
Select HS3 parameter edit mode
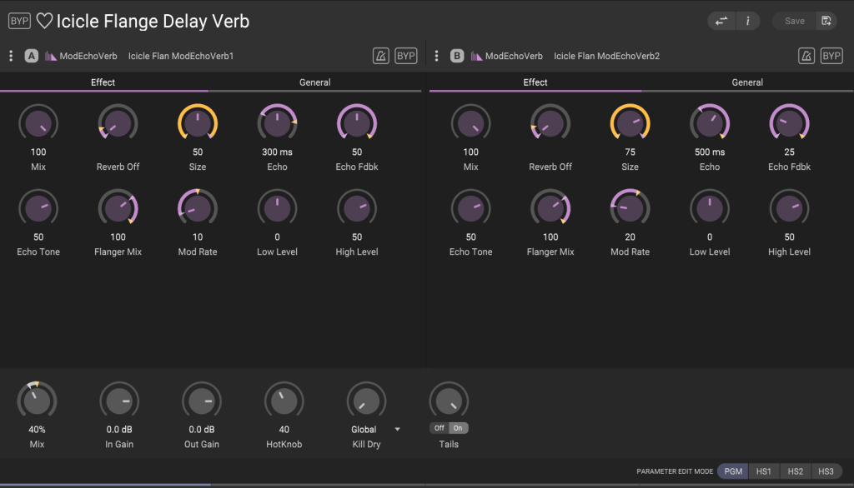[x=826, y=471]
